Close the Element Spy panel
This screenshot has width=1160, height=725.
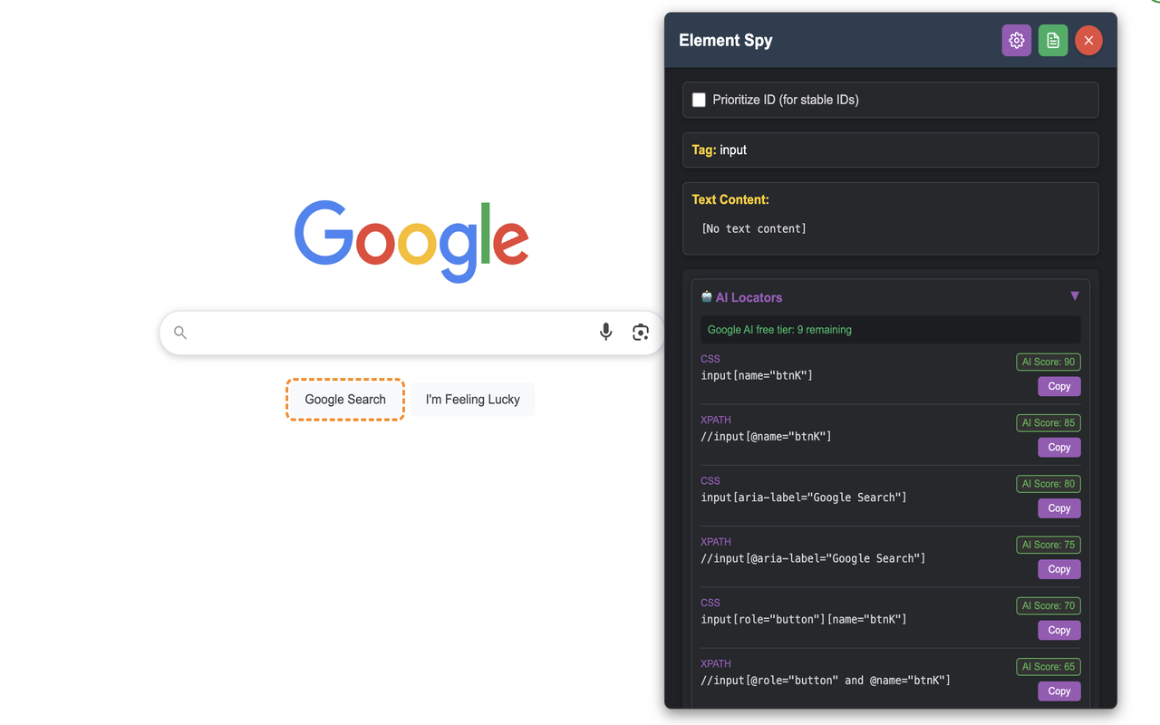click(x=1088, y=40)
